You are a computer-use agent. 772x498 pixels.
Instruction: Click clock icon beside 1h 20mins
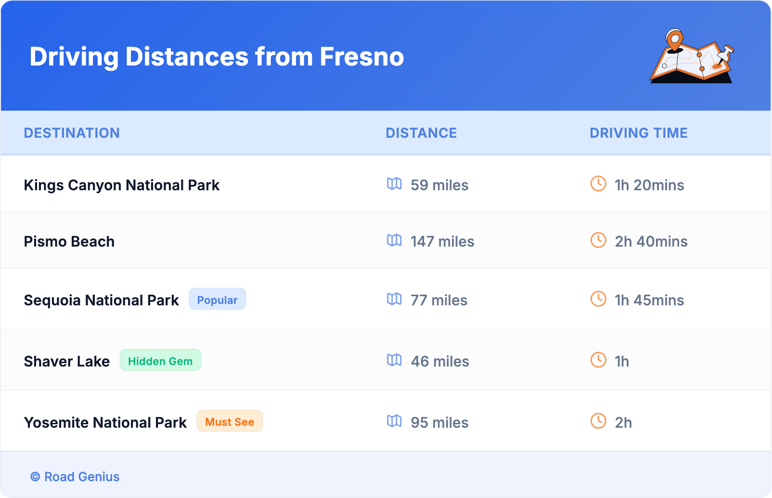pos(598,183)
